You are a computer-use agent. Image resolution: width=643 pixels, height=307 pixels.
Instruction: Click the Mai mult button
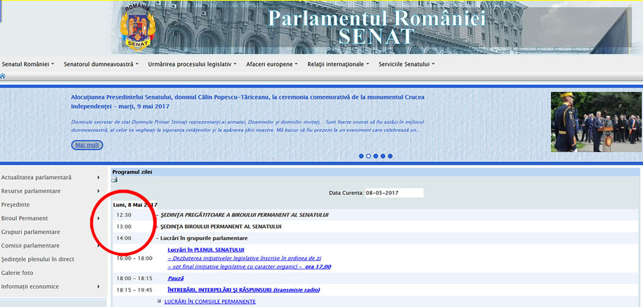point(87,145)
